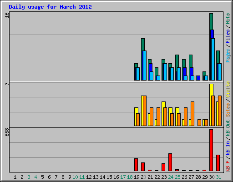Select the green day "18" label
This screenshot has height=182, width=233.
tap(130, 177)
